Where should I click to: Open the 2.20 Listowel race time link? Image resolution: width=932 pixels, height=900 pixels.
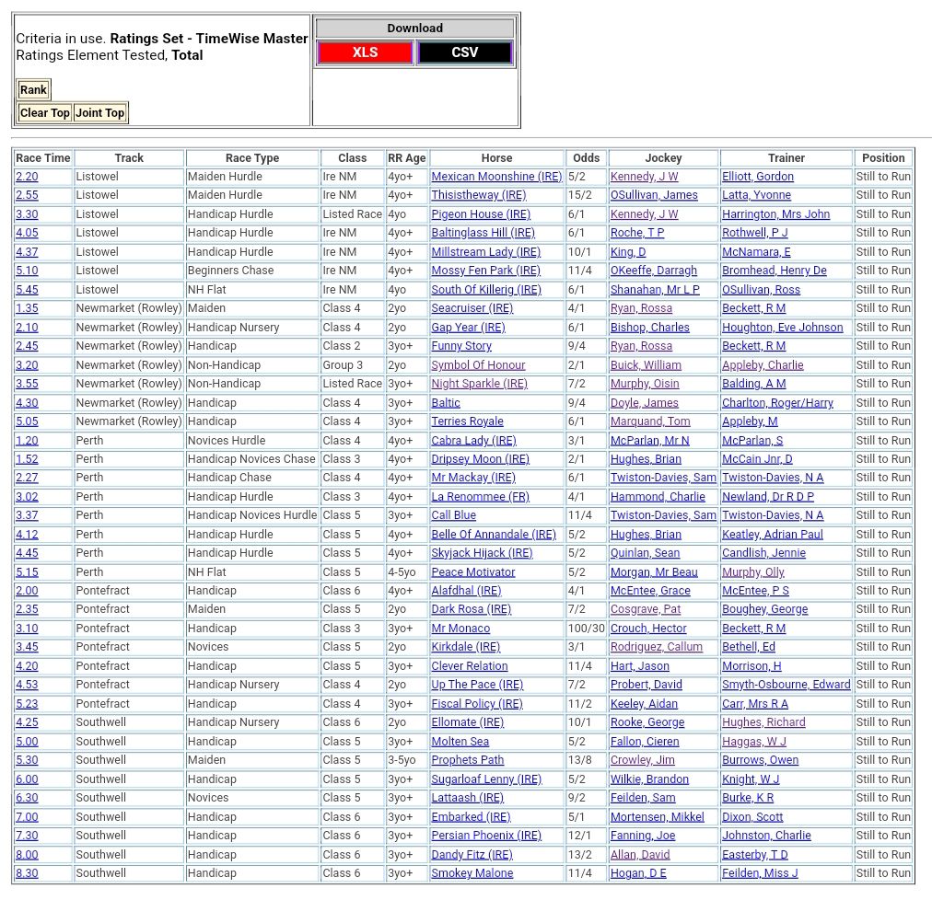coord(27,177)
